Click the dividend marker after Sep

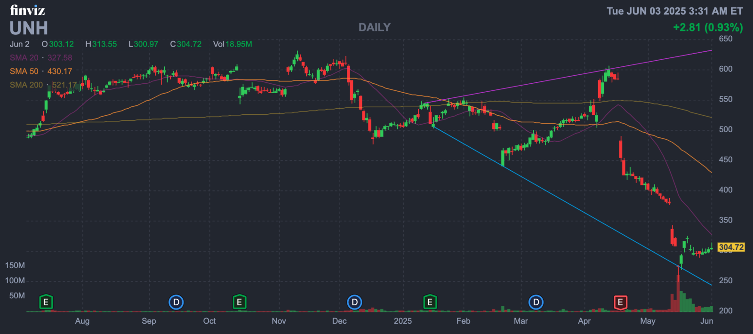(176, 302)
